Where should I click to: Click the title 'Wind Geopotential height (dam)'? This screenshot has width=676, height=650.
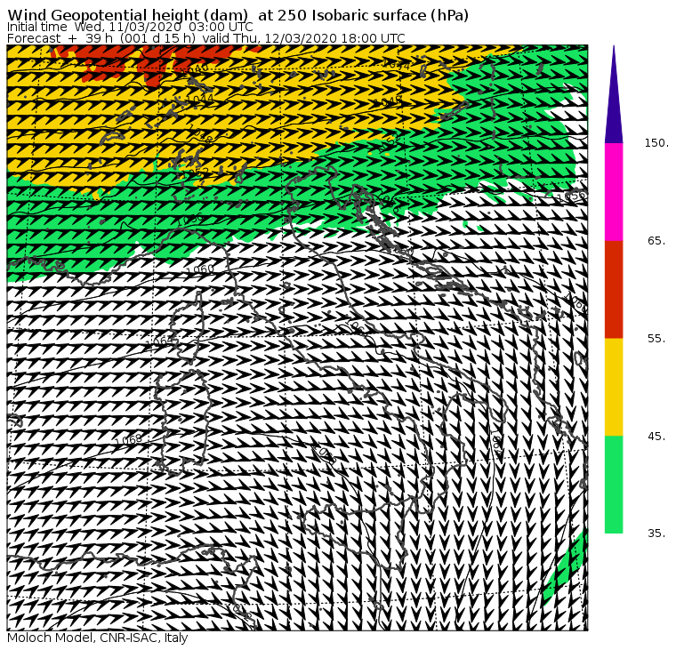[x=130, y=15]
